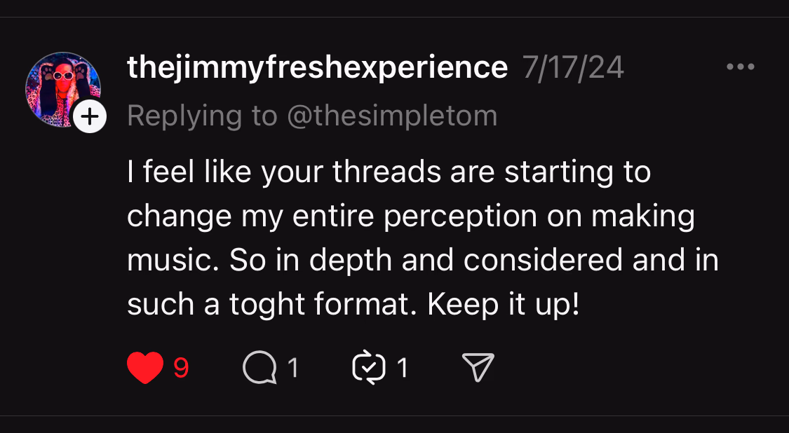This screenshot has width=789, height=433.
Task: Follow user via plus badge on avatar
Action: 89,117
